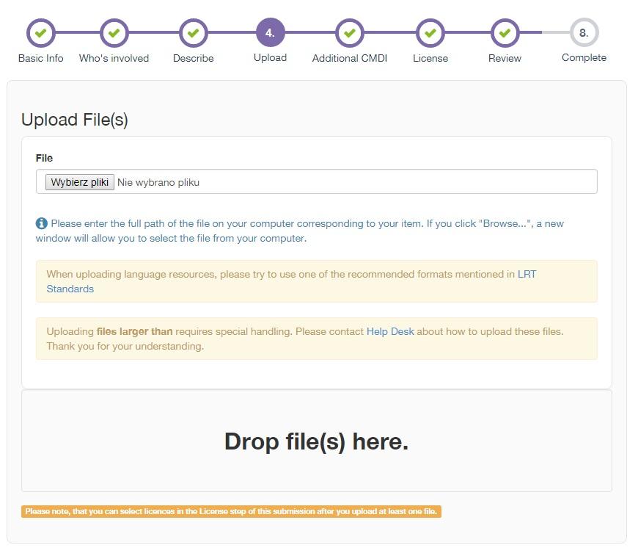Switch to the Additional CMDI label
638x556 pixels.
click(x=350, y=58)
